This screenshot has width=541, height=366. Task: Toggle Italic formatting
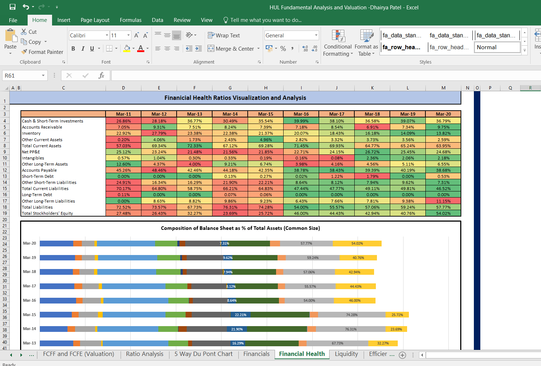[x=83, y=48]
